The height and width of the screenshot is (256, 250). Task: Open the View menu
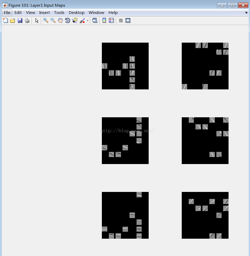pyautogui.click(x=31, y=13)
